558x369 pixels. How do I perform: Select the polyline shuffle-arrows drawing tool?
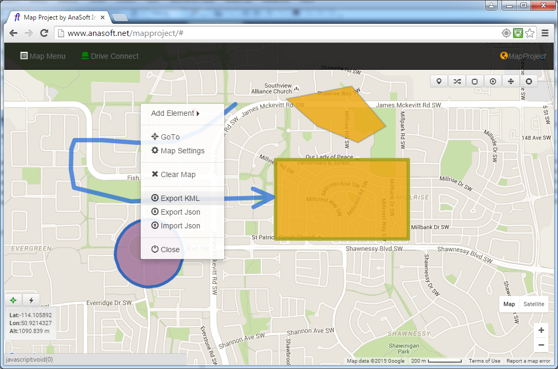[x=457, y=81]
